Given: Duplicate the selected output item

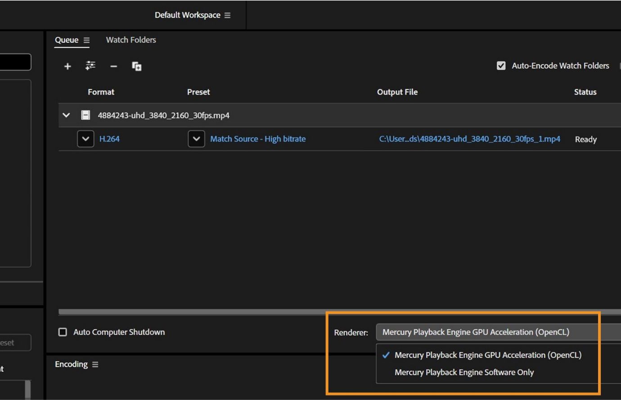Looking at the screenshot, I should [136, 66].
